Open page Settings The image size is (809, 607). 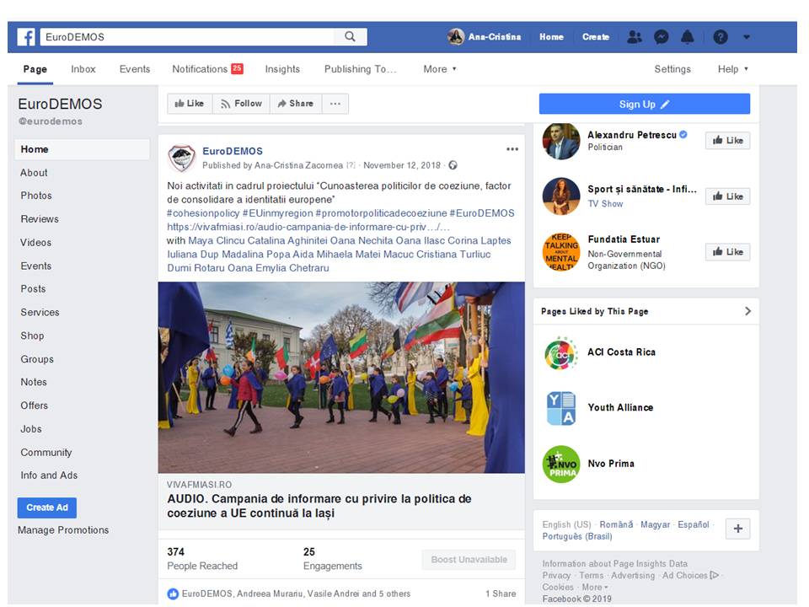672,69
